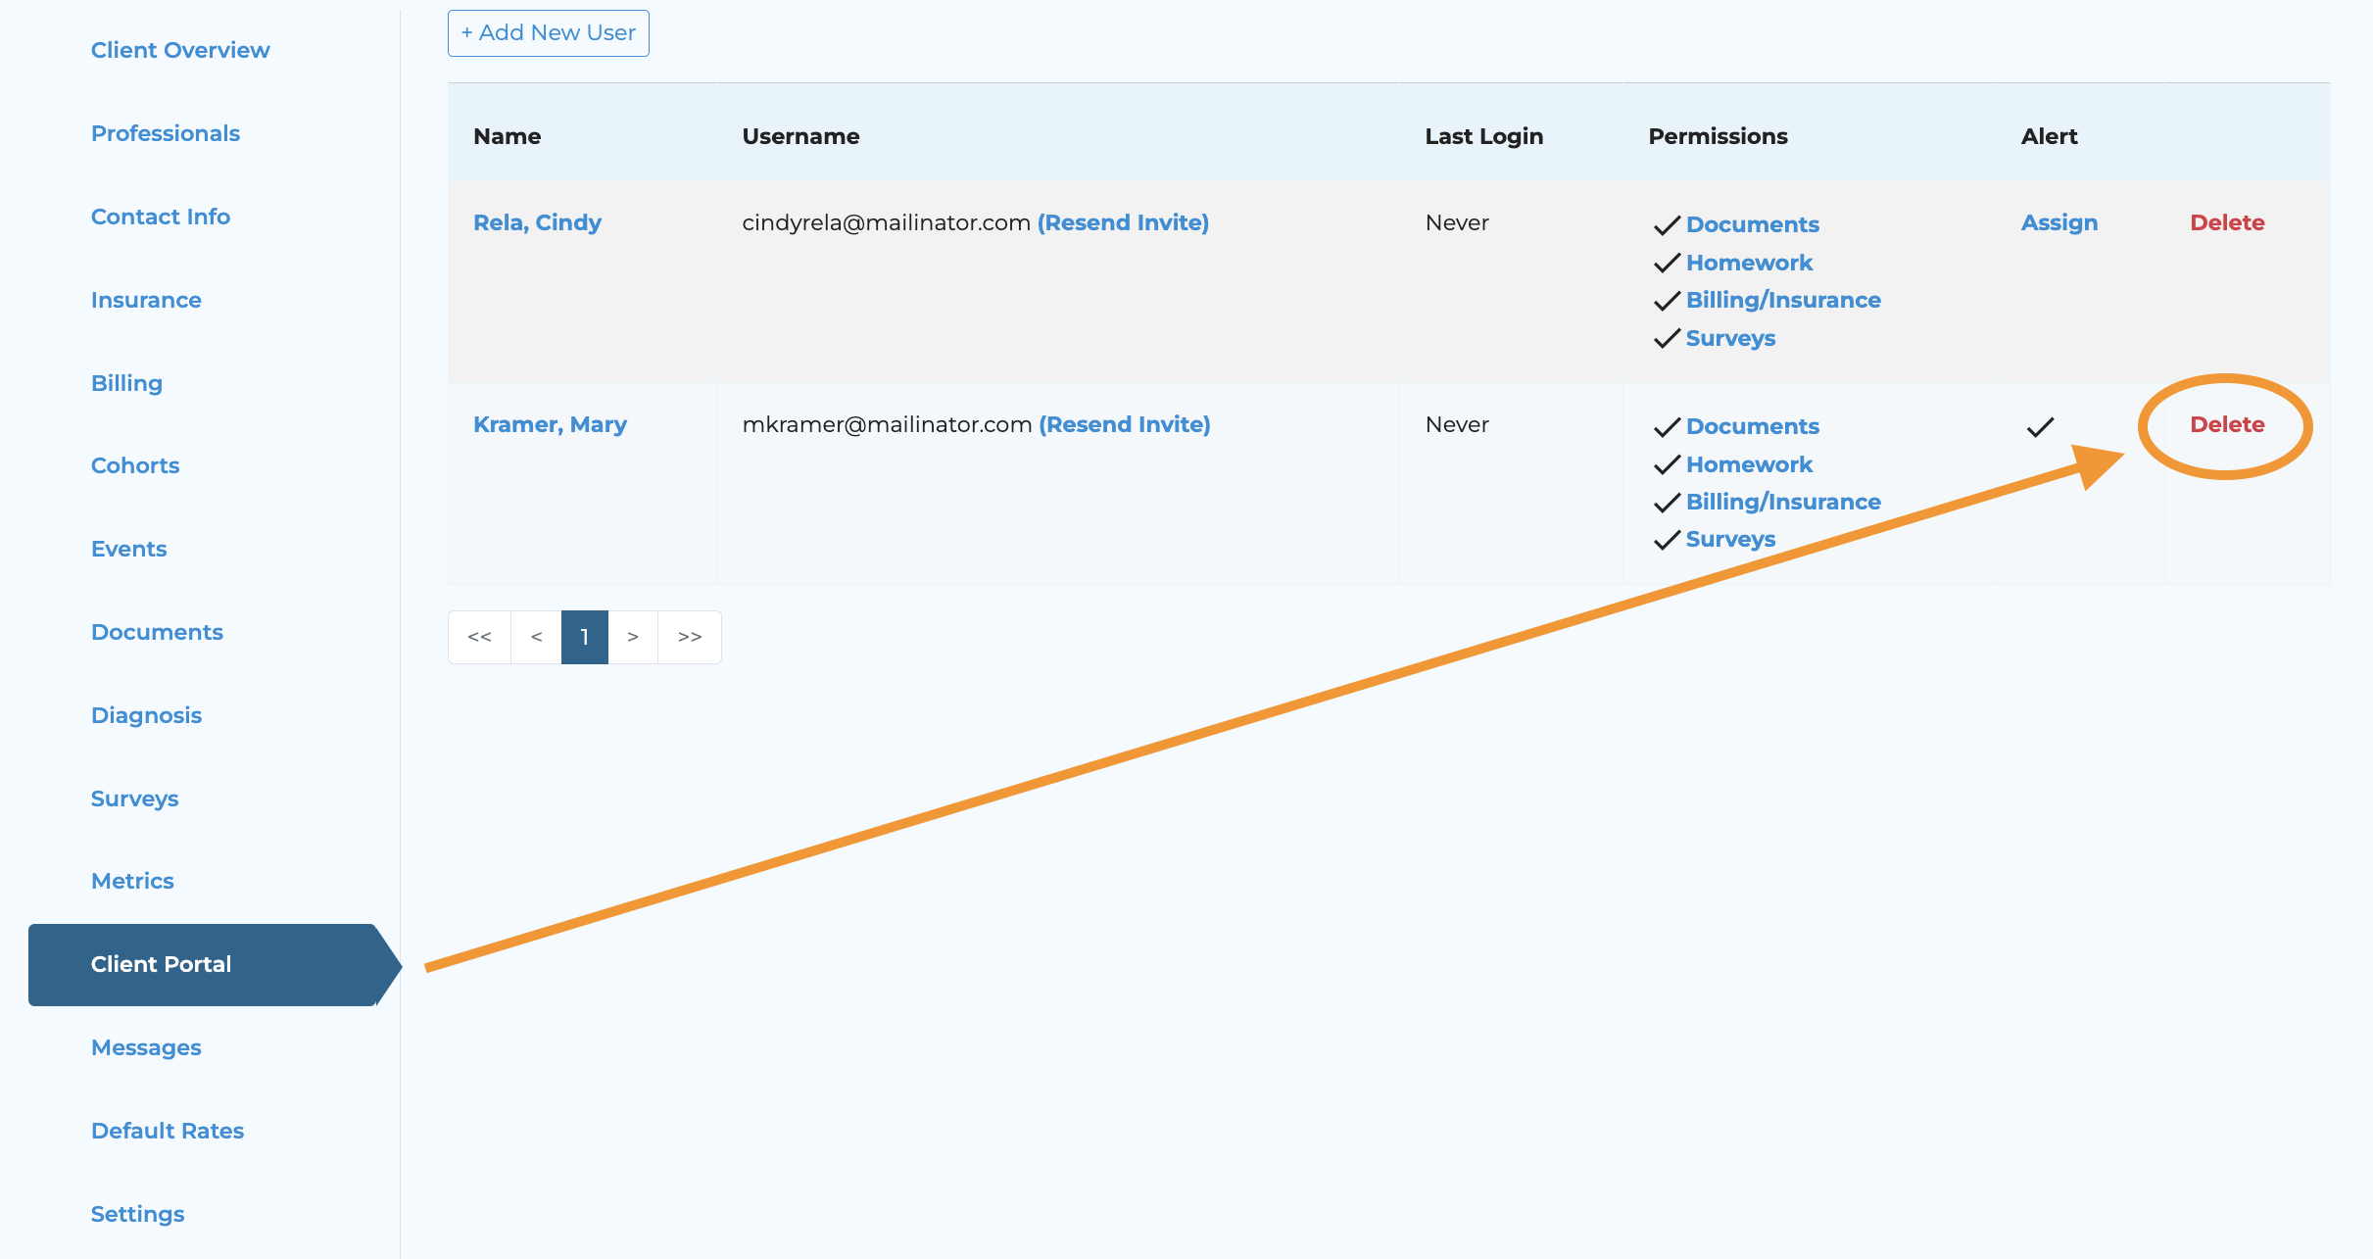Resend invite to mkramer@mailinator.com
The image size is (2373, 1259).
pyautogui.click(x=1124, y=424)
